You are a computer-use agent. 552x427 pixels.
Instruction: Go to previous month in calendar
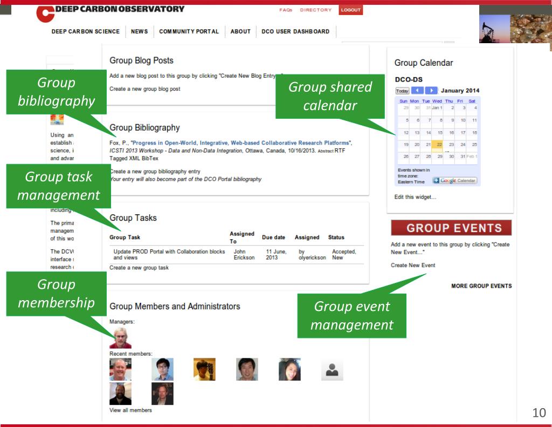(x=417, y=90)
